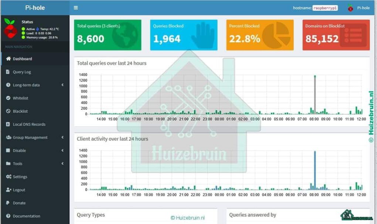Click the hand icon on Queries Blocked card

[x=203, y=35]
